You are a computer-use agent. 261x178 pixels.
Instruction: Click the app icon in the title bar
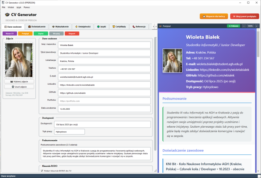(x=3, y=3)
